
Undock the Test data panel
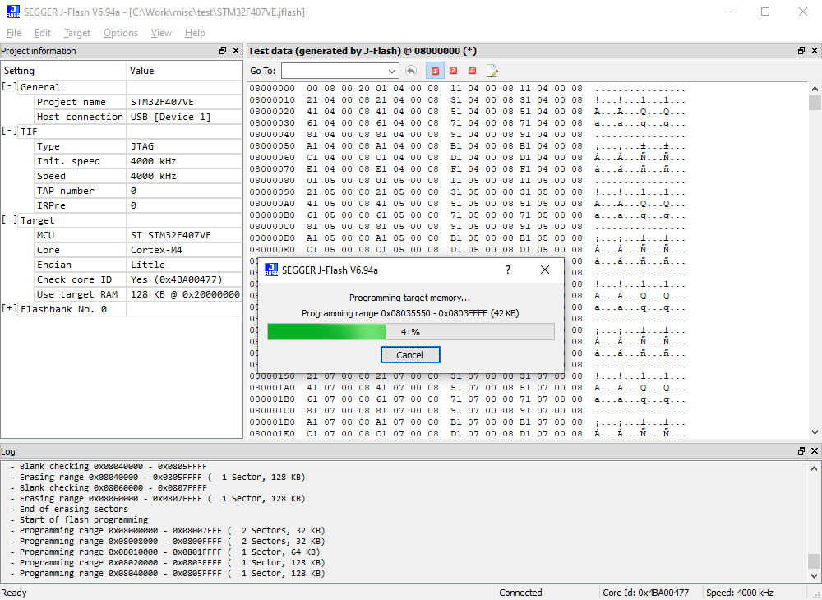(x=801, y=51)
